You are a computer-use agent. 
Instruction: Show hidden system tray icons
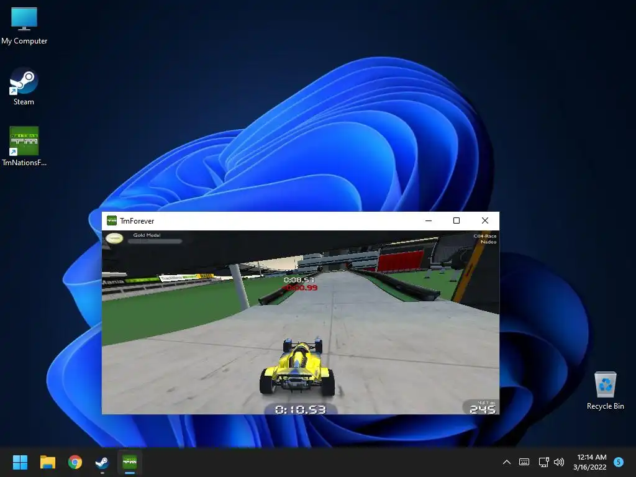pos(507,462)
